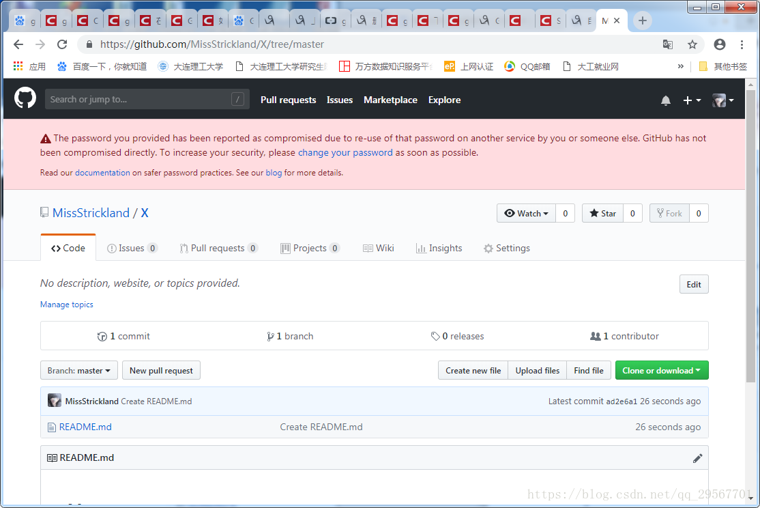
Task: Switch to the repository Issues tab
Action: tap(132, 248)
